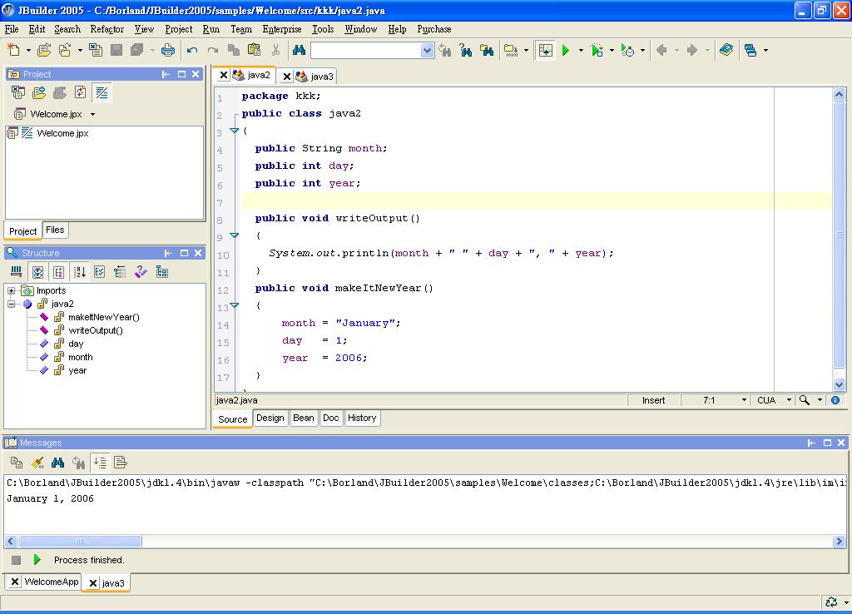The height and width of the screenshot is (614, 852).
Task: Switch to the History view tab
Action: pyautogui.click(x=362, y=418)
